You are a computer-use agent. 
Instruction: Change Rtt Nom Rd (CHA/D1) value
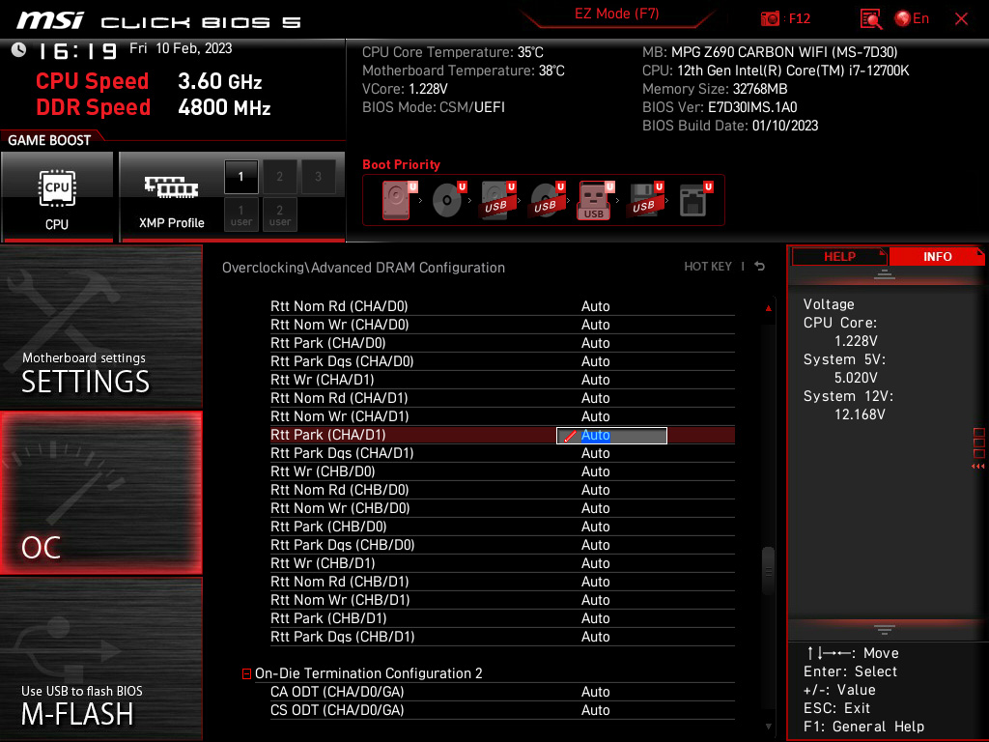[x=595, y=398]
